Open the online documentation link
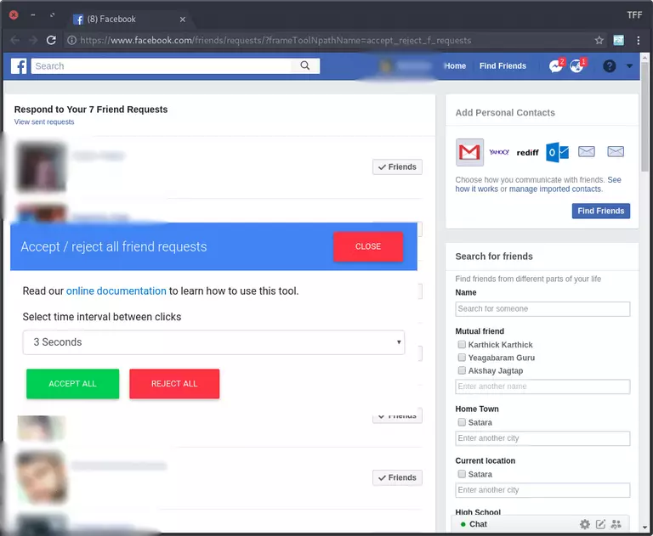 coord(116,291)
